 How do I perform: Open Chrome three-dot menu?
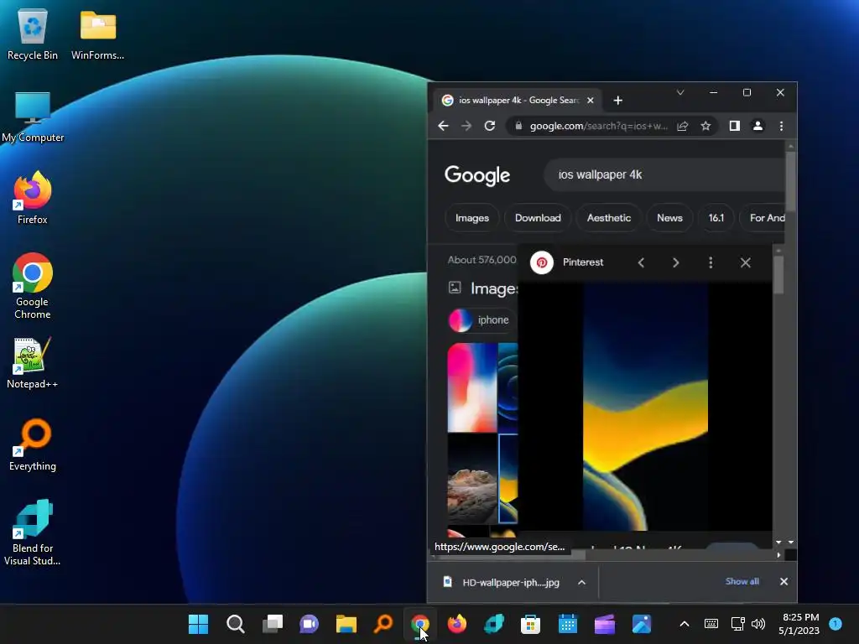tap(781, 126)
